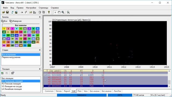Click the Завершено progress bar

pyautogui.click(x=82, y=95)
